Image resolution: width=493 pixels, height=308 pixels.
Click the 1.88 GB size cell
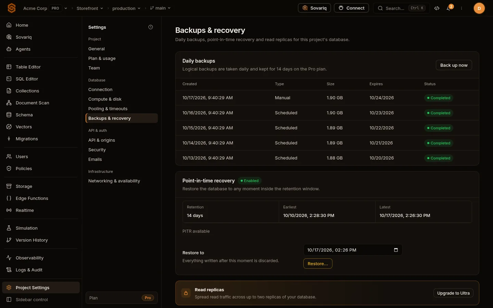tap(334, 158)
